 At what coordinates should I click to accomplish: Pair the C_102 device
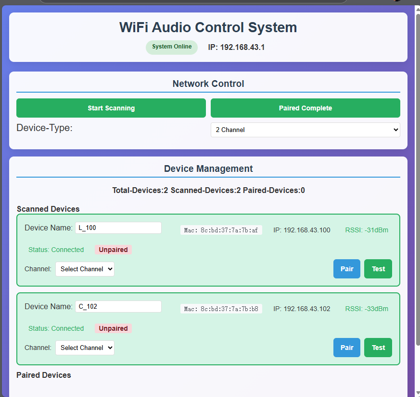(346, 348)
